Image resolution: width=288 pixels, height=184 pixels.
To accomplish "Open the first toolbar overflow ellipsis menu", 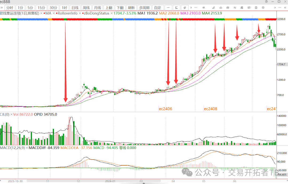I will (196, 8).
